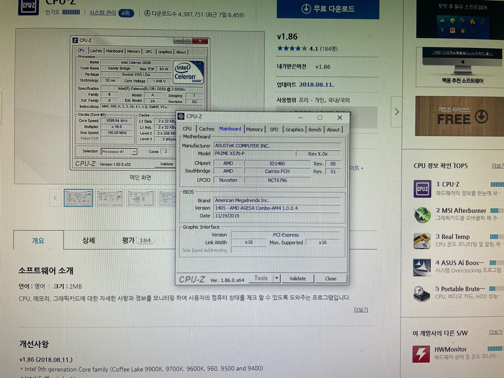Open the Memory tab in CPU-Z

[254, 129]
